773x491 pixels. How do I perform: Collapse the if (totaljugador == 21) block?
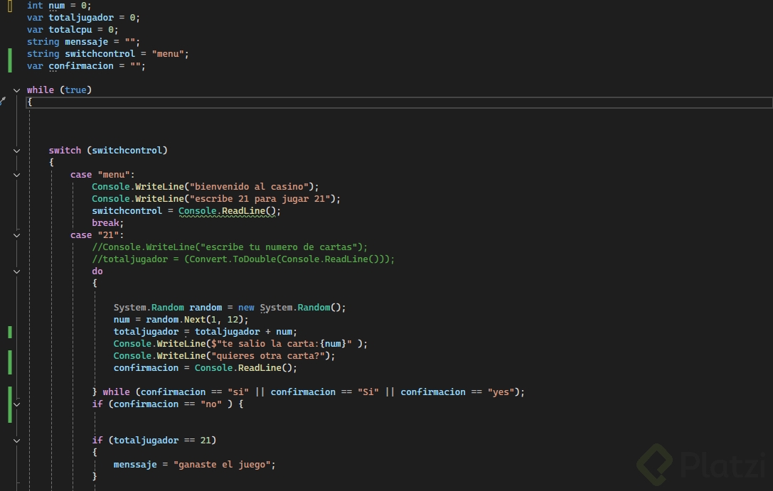click(17, 441)
